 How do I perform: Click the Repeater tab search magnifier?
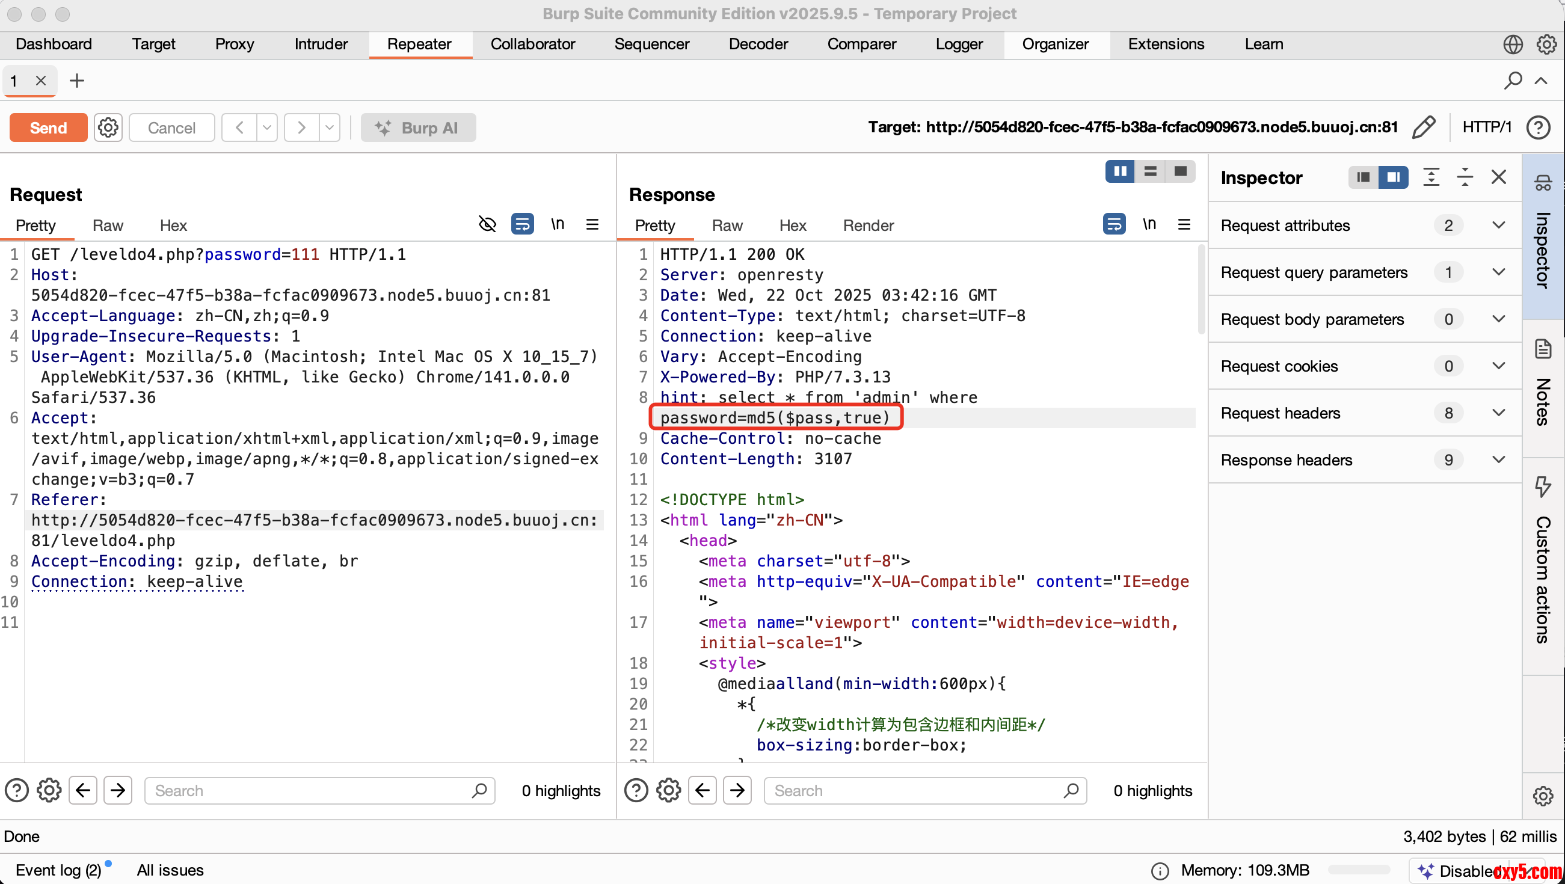pos(1513,81)
